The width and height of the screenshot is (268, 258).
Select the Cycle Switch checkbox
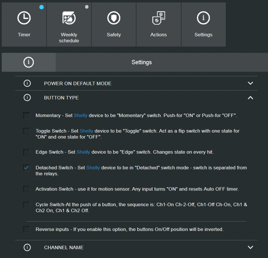[26, 205]
